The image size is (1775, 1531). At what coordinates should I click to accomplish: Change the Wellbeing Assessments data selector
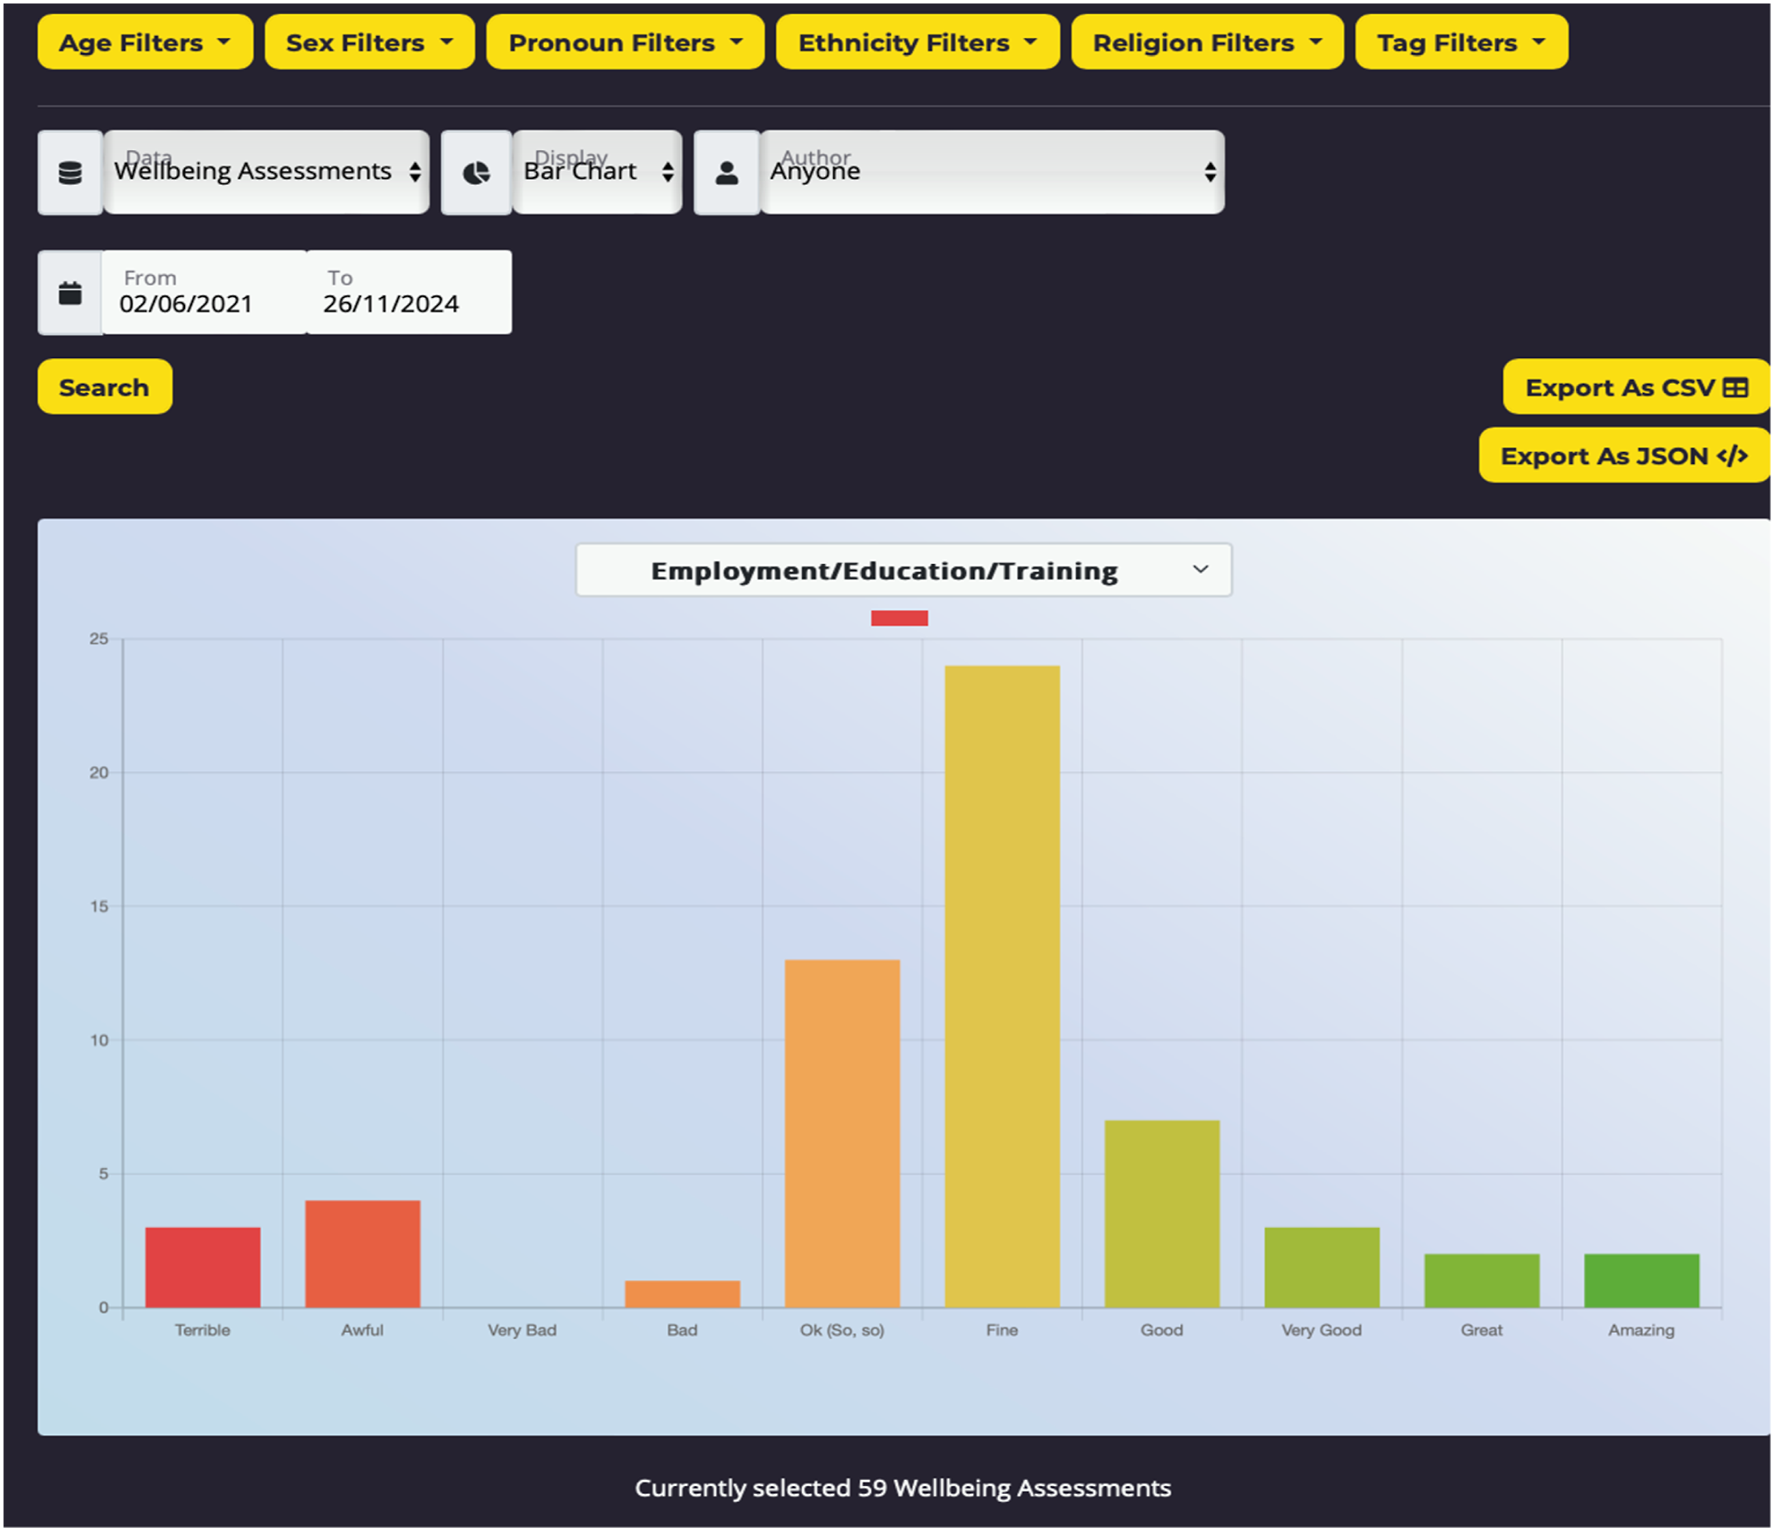(266, 172)
